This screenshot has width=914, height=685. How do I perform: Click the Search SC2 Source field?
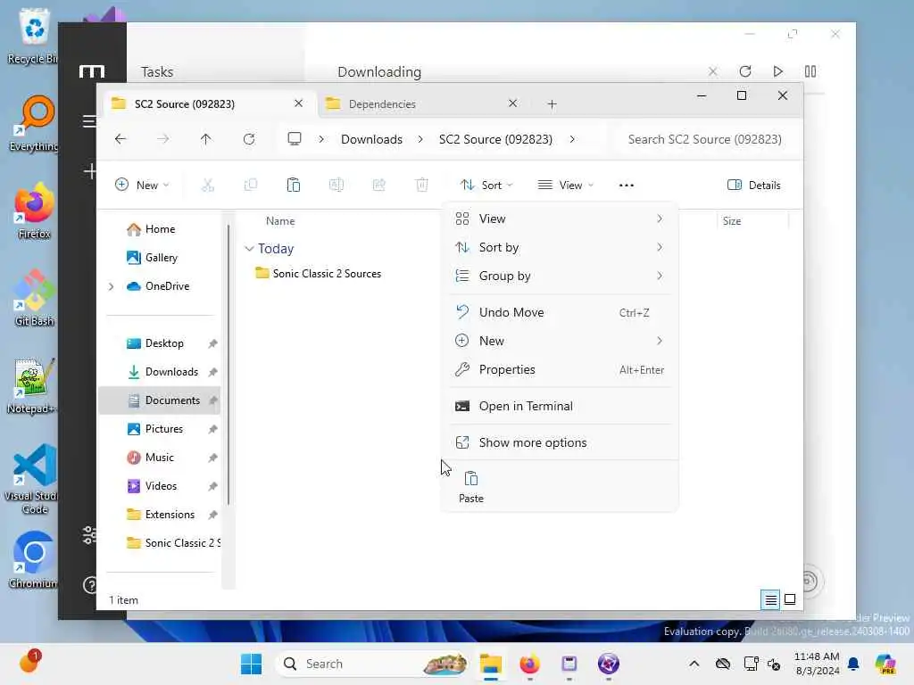pyautogui.click(x=705, y=139)
